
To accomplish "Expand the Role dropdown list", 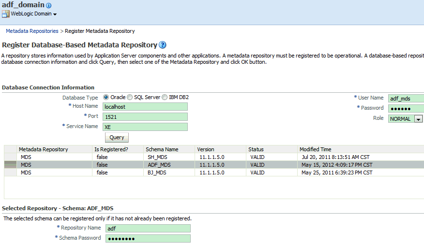I will click(419, 119).
